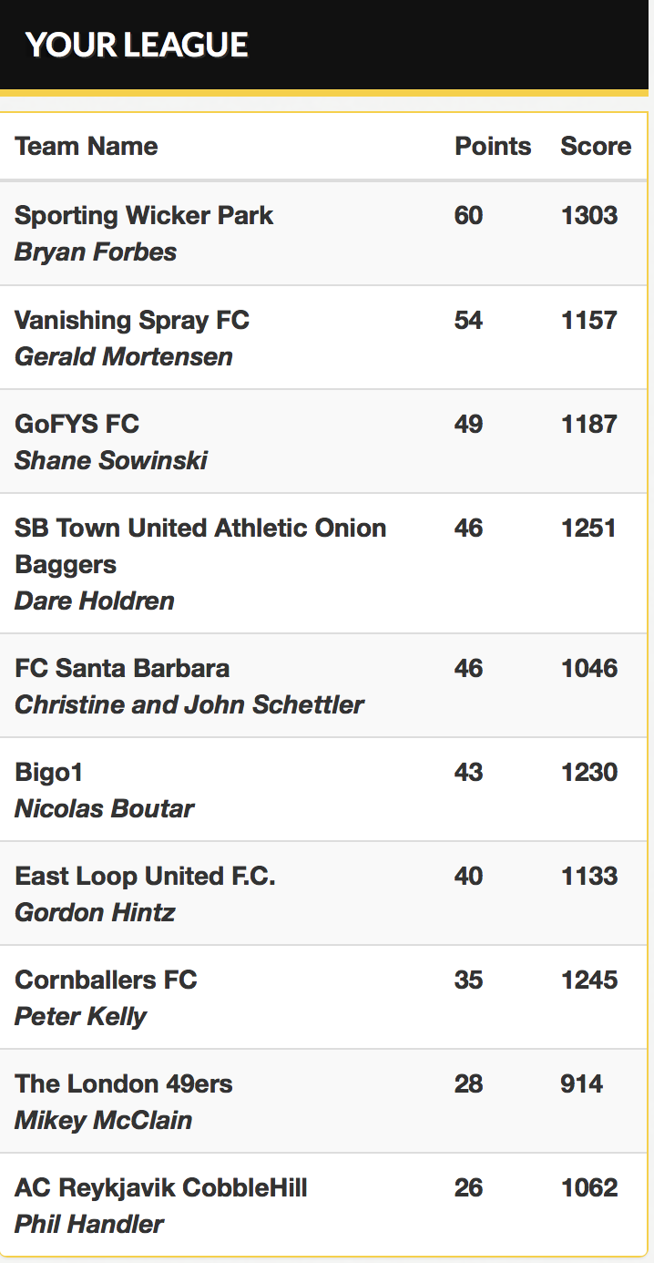Open the Sporting Wicker Park team
The height and width of the screenshot is (1263, 654).
tap(144, 216)
